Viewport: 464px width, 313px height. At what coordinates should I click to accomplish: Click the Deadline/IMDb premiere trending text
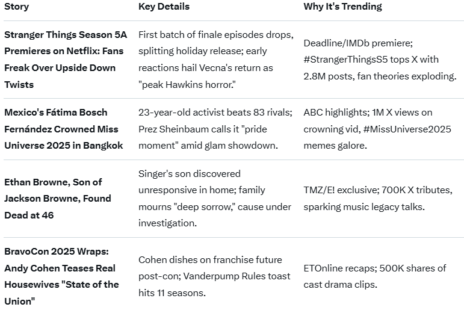click(357, 43)
